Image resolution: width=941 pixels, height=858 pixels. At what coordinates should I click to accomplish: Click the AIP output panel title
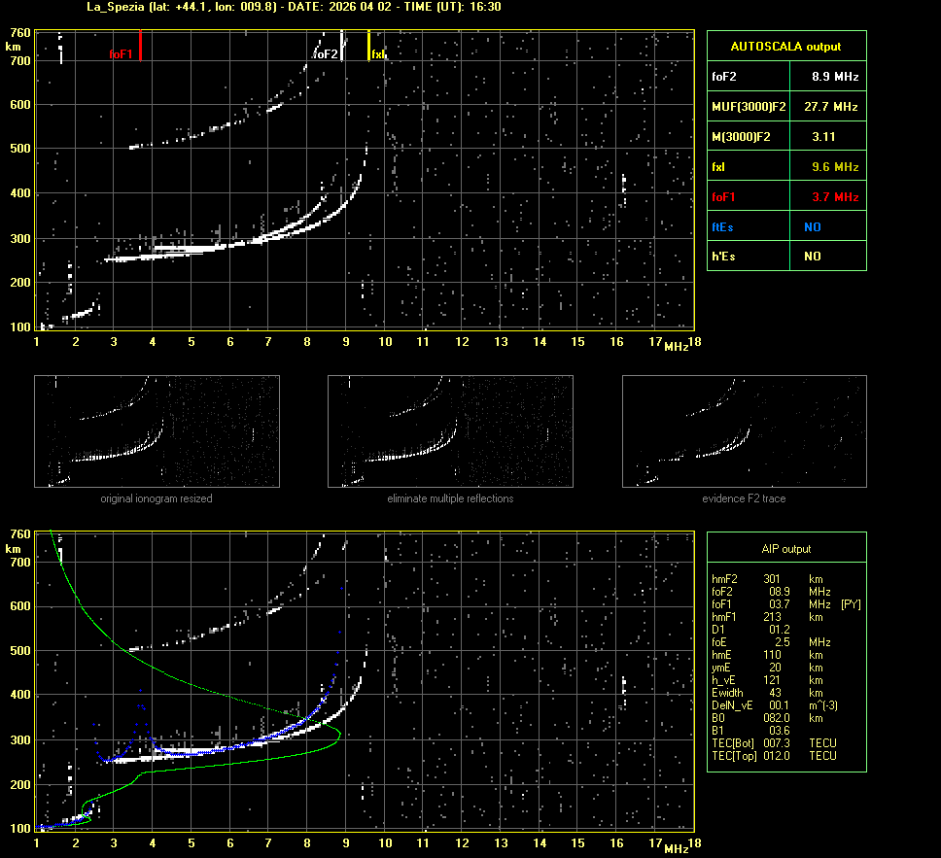coord(785,549)
